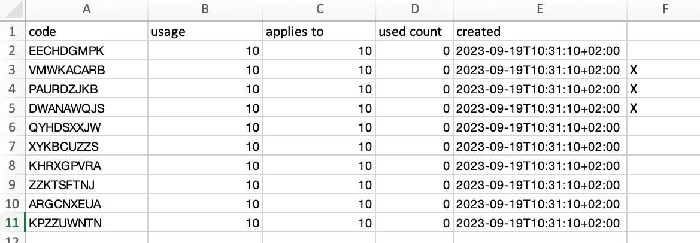This screenshot has height=243, width=700.
Task: Select created timestamp in row 8
Action: 540,166
